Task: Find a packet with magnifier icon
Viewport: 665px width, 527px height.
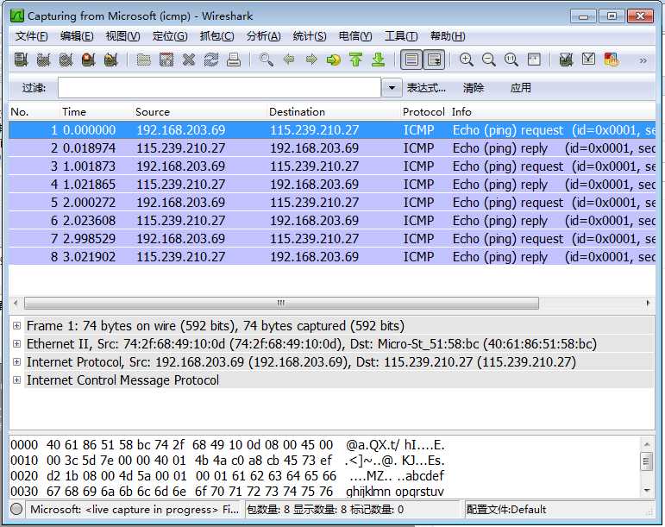Action: click(267, 60)
